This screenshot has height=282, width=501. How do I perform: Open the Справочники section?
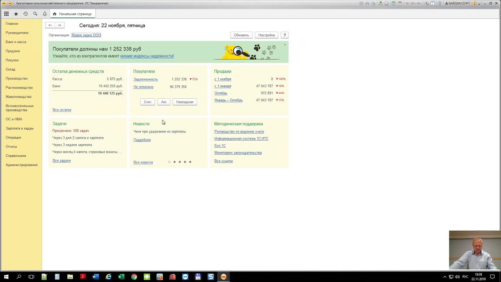tap(16, 156)
